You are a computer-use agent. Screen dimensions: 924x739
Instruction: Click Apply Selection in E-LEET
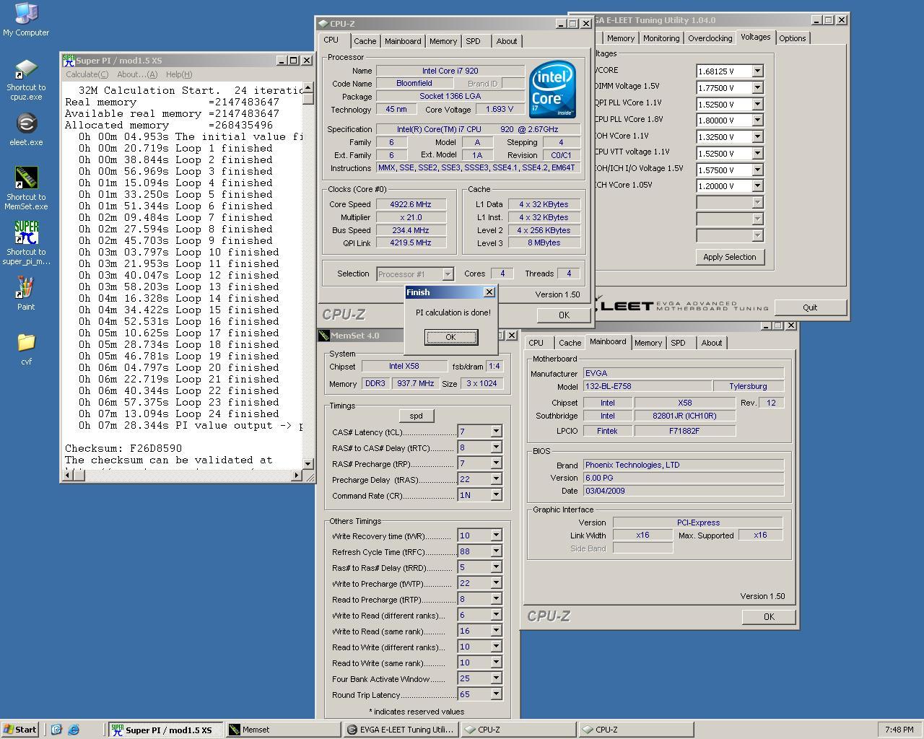click(730, 257)
